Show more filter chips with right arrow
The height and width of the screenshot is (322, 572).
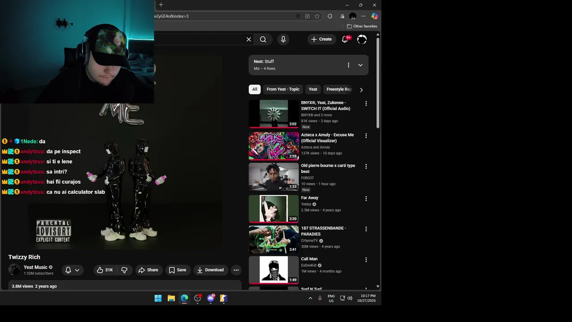[361, 90]
